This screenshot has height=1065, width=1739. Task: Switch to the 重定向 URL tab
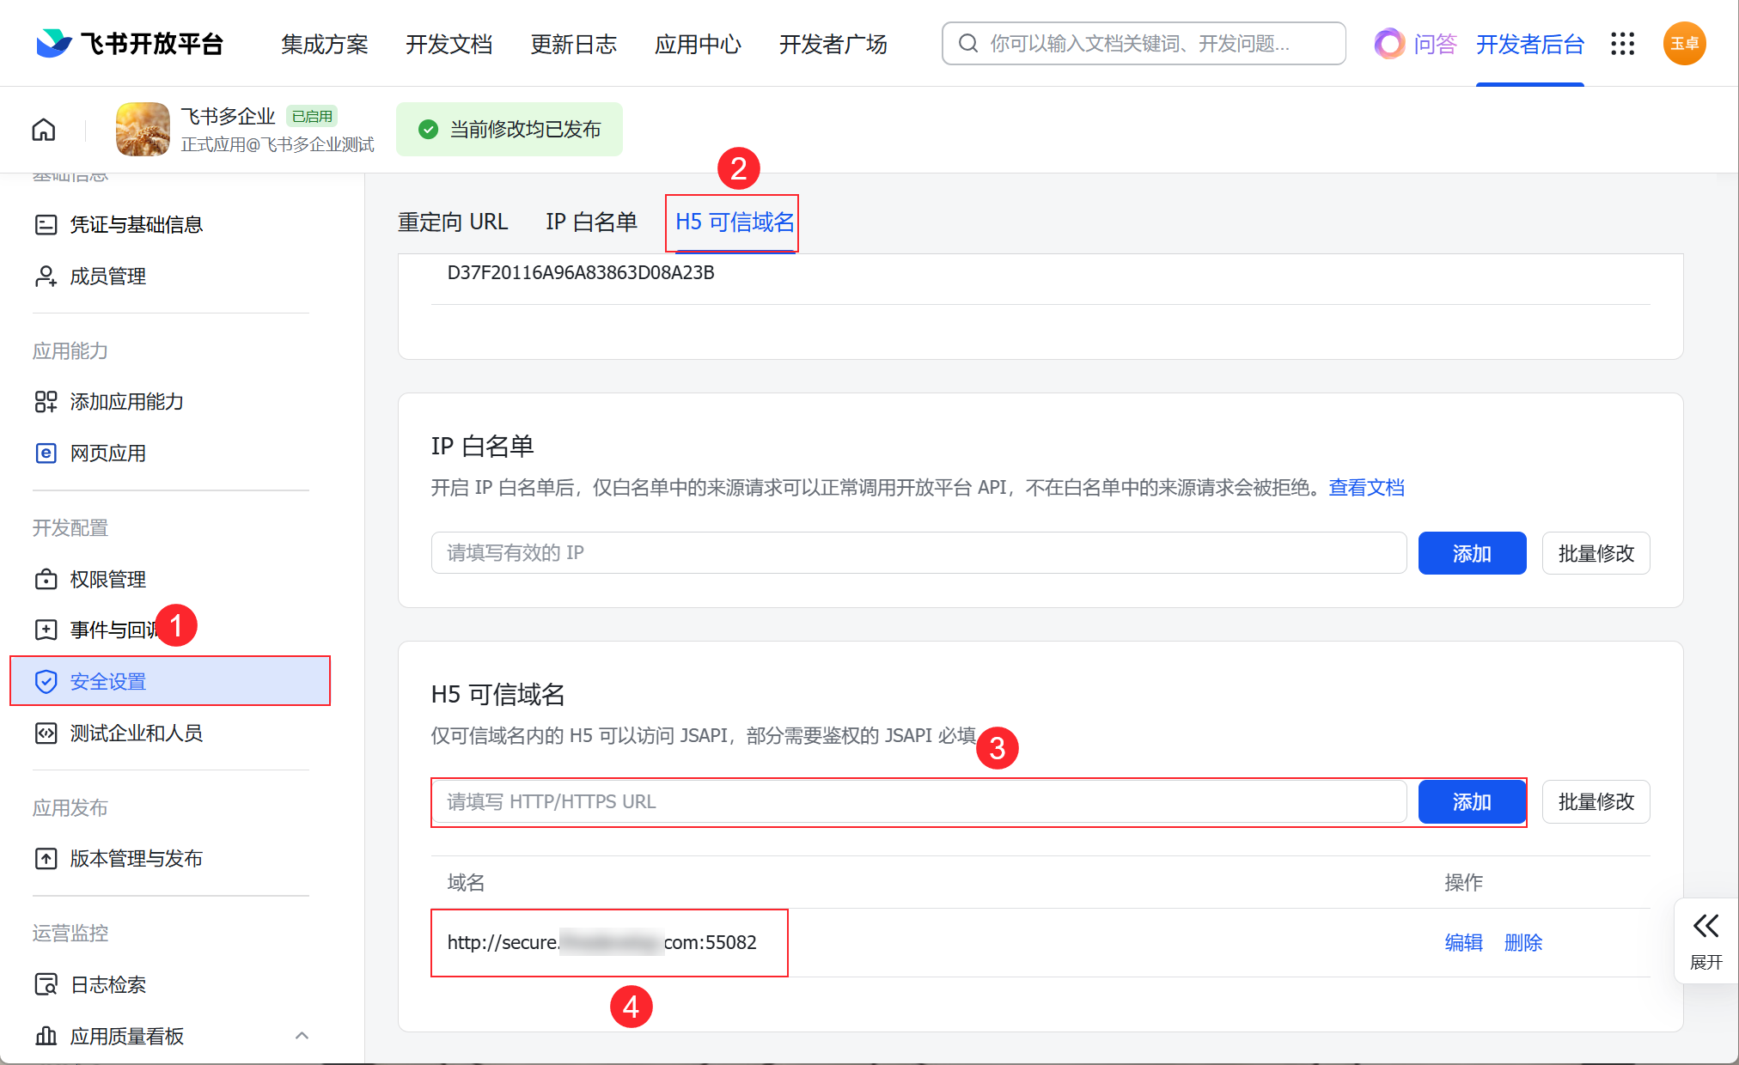[453, 222]
